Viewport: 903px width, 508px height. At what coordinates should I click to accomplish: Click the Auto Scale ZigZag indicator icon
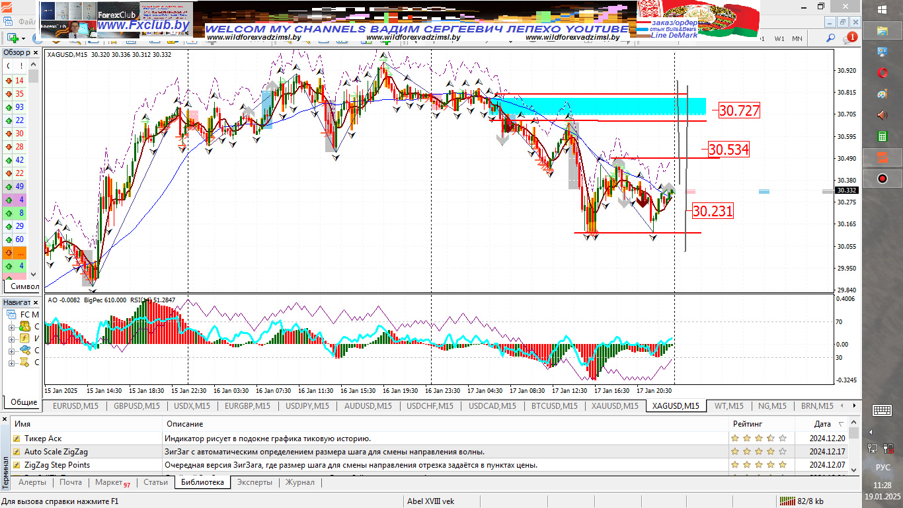click(17, 452)
